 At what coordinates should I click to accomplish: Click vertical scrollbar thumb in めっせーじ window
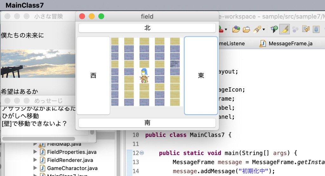coord(92,132)
